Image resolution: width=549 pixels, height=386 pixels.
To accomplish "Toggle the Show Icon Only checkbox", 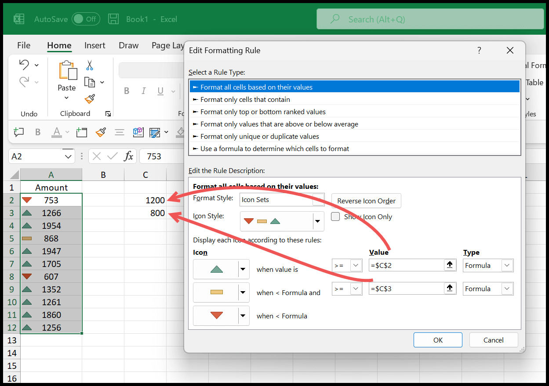I will pos(334,216).
